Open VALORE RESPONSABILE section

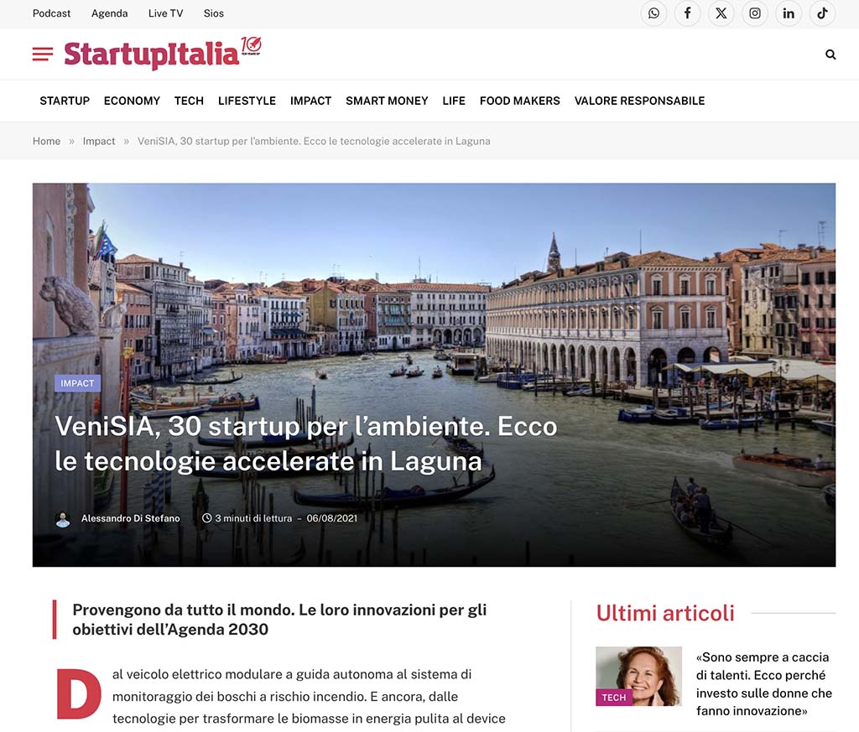coord(639,101)
